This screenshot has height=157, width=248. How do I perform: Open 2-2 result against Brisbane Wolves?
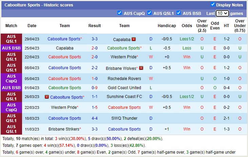tap(95, 68)
